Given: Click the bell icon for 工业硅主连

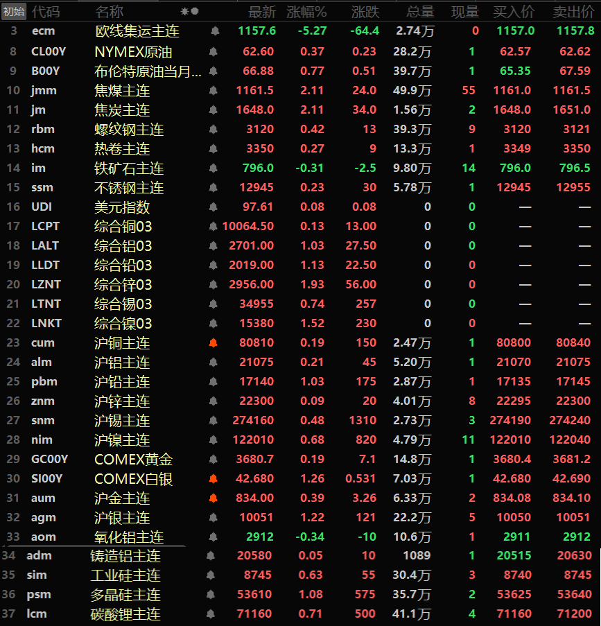Looking at the screenshot, I should point(210,575).
